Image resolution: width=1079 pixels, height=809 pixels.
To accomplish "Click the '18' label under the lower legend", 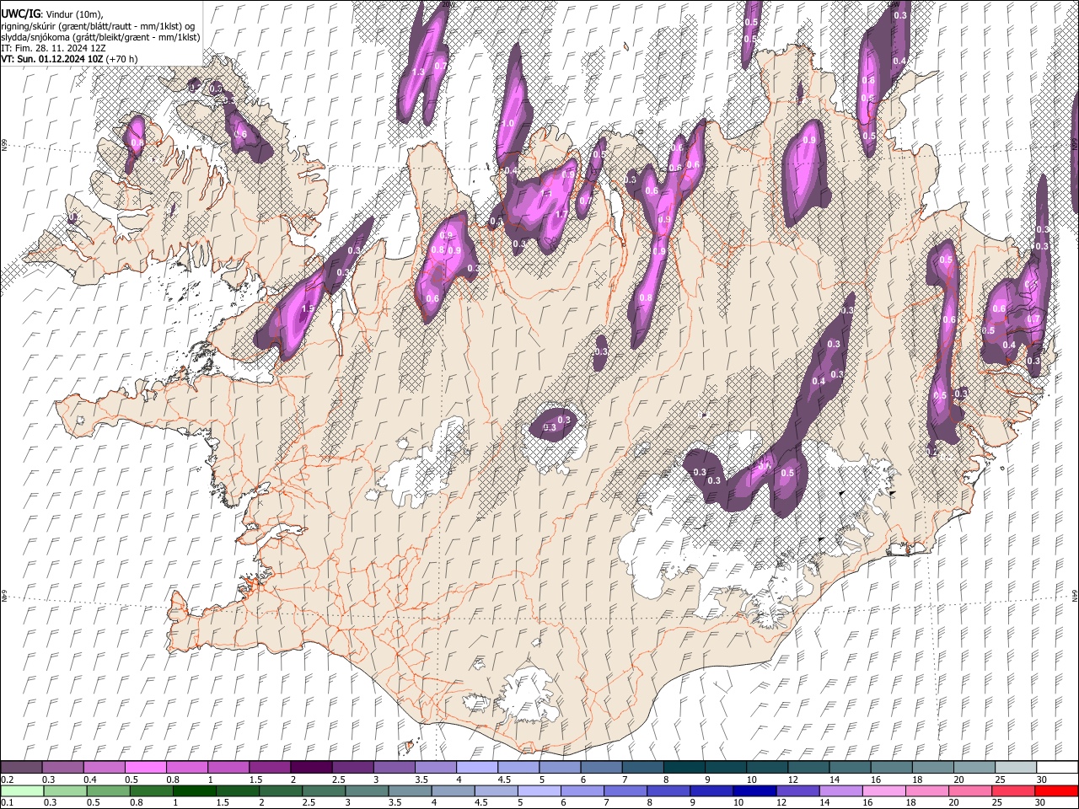I will click(915, 802).
